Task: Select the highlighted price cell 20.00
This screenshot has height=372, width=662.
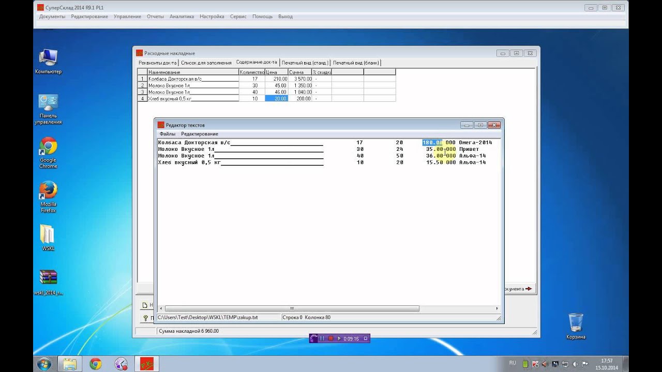Action: point(277,98)
